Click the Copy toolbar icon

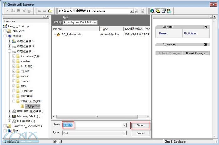(13, 11)
